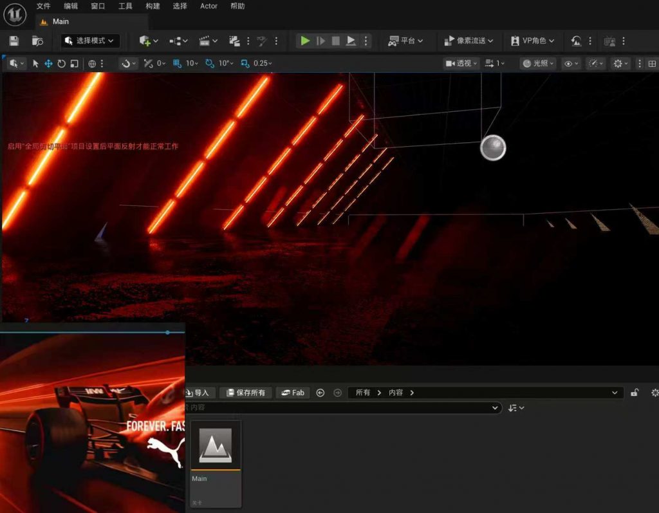Viewport: 659px width, 513px height.
Task: Open the 选择模式 mode dropdown
Action: (x=90, y=41)
